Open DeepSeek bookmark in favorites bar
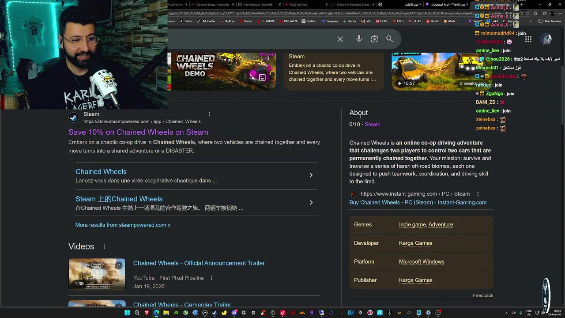Image resolution: width=565 pixels, height=318 pixels. [x=330, y=21]
